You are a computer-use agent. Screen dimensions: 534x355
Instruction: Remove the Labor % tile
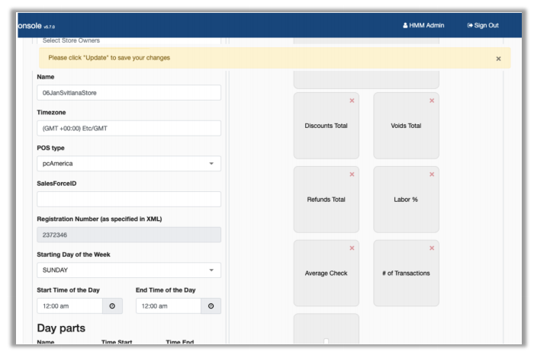432,174
